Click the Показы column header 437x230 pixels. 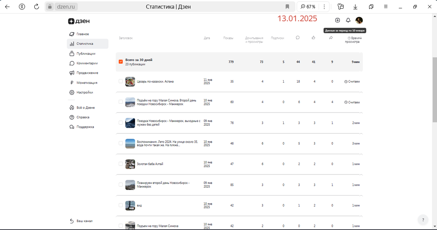point(228,38)
